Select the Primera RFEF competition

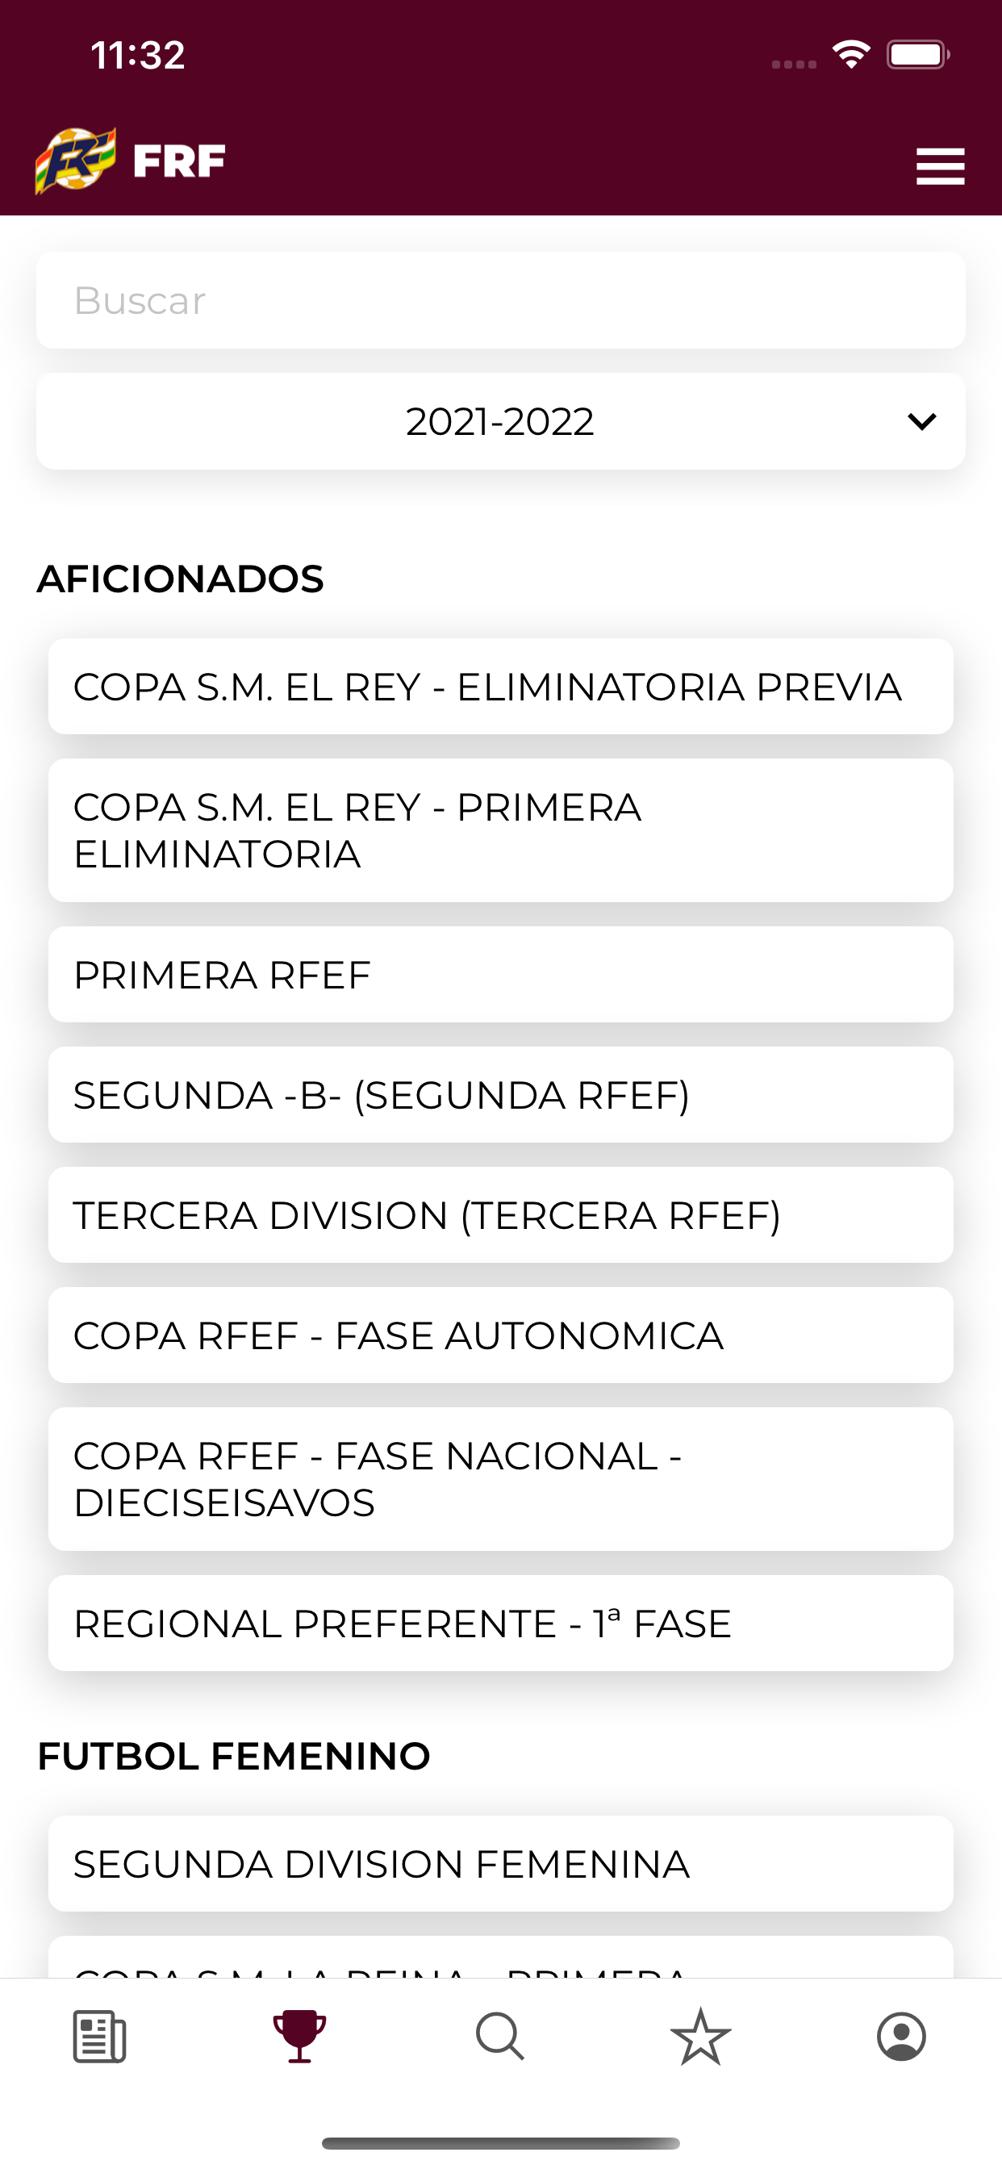(500, 975)
